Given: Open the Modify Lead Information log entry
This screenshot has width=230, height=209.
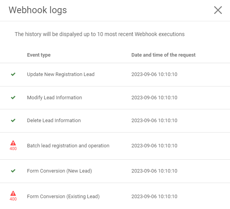Looking at the screenshot, I should click(115, 98).
